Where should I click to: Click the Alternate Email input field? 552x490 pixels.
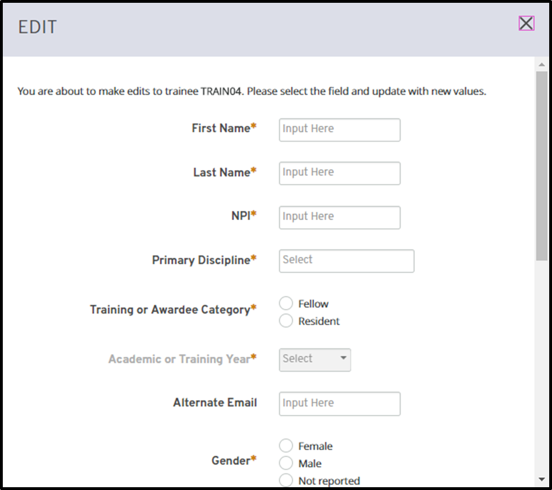(x=340, y=403)
